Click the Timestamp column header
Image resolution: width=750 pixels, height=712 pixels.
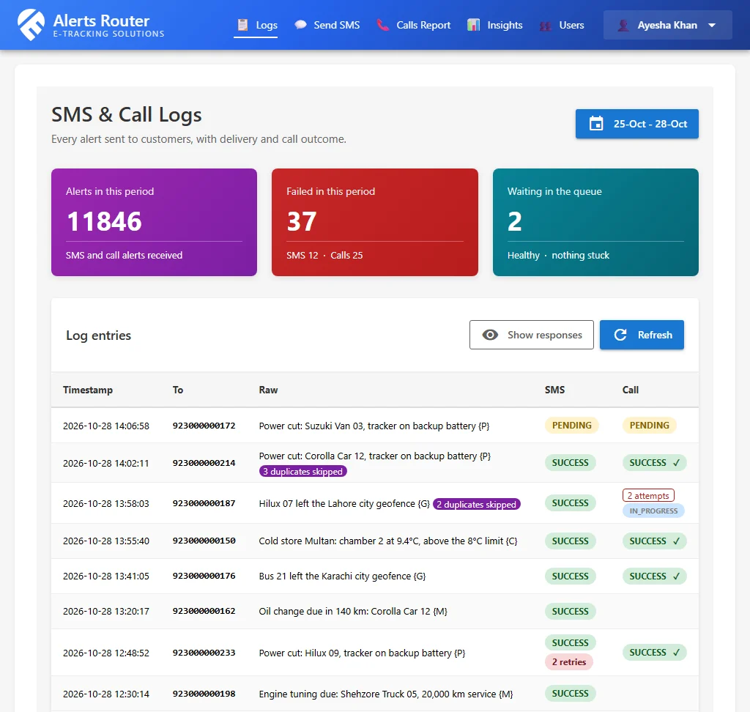click(88, 390)
